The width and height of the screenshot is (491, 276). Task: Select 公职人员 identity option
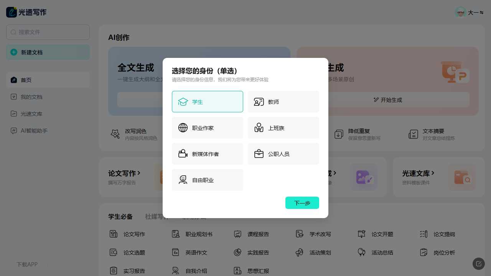[283, 154]
